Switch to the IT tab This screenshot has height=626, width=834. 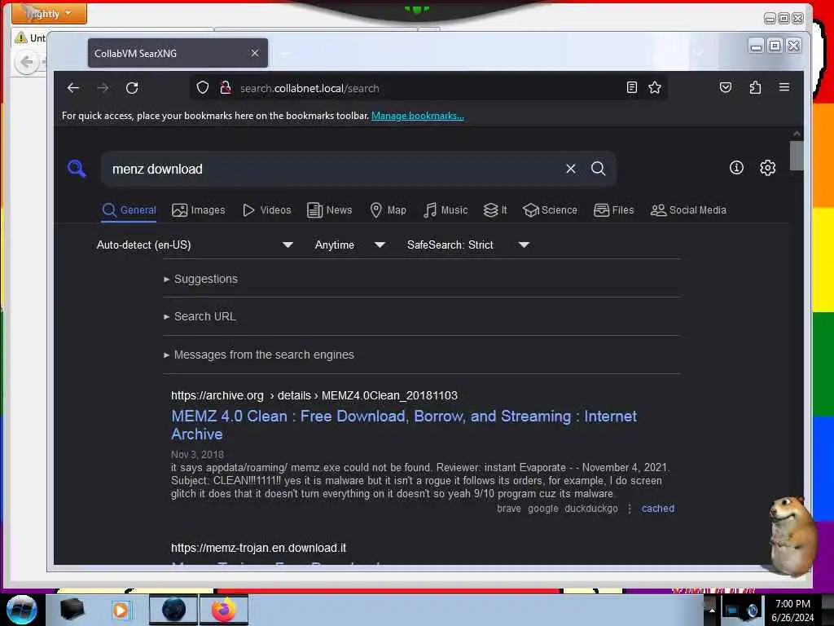click(495, 210)
